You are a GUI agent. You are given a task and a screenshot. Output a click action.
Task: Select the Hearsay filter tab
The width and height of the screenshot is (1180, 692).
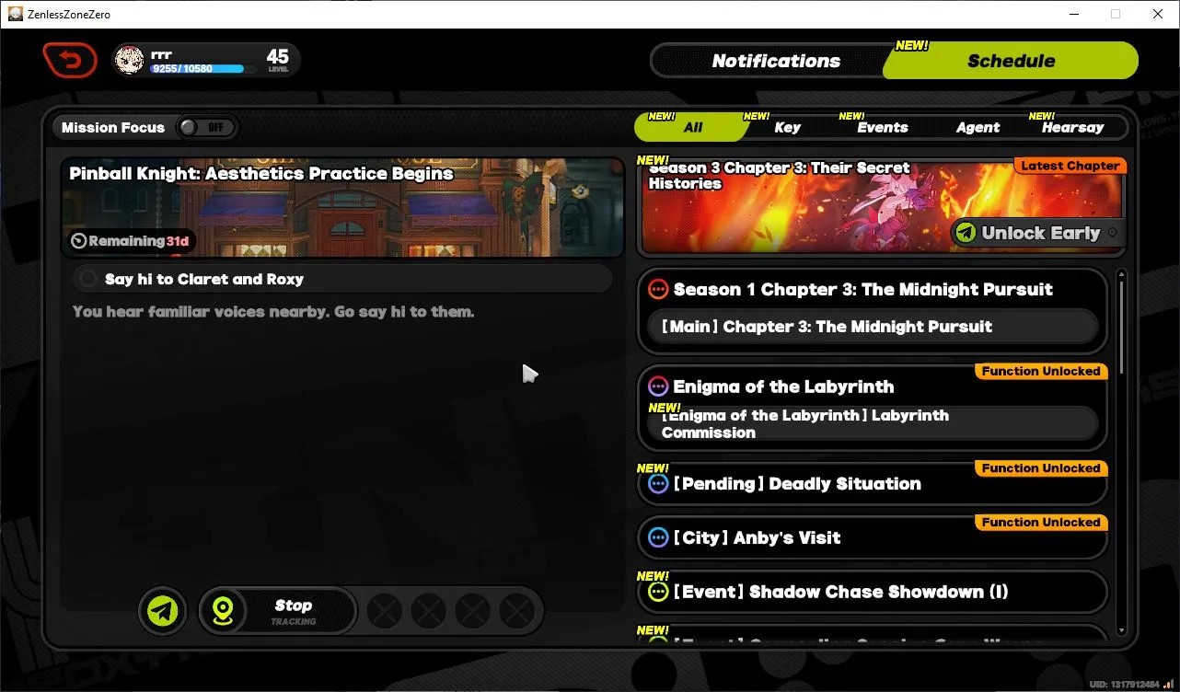[x=1072, y=128]
